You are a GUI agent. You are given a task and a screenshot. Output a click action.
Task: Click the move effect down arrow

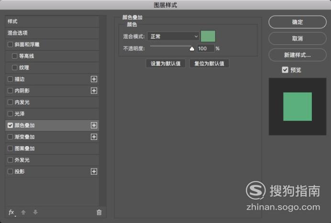(35, 212)
